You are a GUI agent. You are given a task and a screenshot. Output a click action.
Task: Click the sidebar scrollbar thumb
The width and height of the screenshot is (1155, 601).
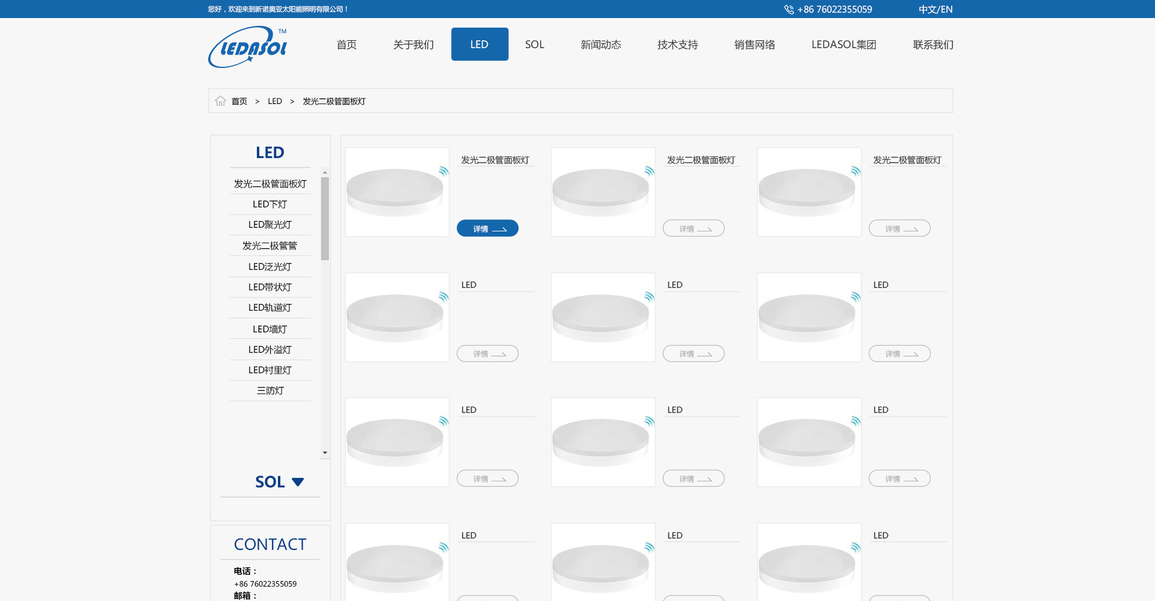[x=325, y=219]
